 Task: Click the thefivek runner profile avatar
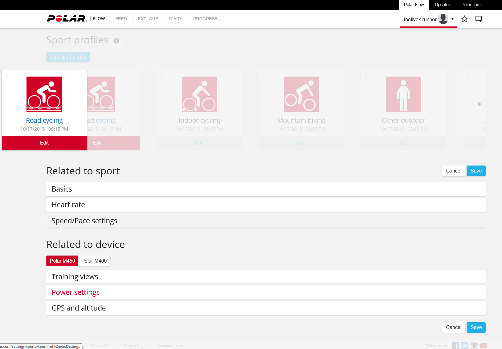pyautogui.click(x=443, y=19)
